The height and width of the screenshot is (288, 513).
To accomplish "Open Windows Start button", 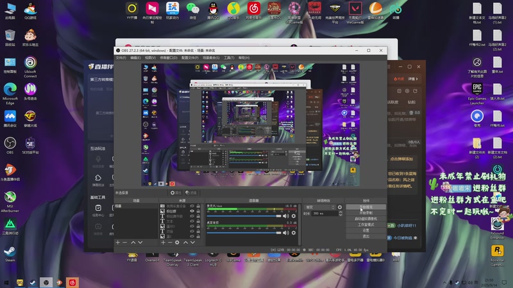I will pyautogui.click(x=6, y=282).
